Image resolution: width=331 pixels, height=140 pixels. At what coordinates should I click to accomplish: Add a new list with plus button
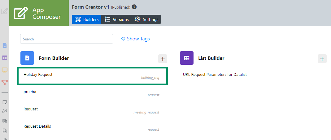point(322,59)
